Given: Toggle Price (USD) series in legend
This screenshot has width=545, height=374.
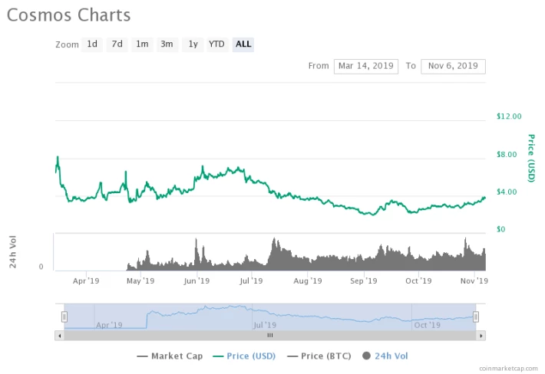Looking at the screenshot, I should [x=244, y=356].
